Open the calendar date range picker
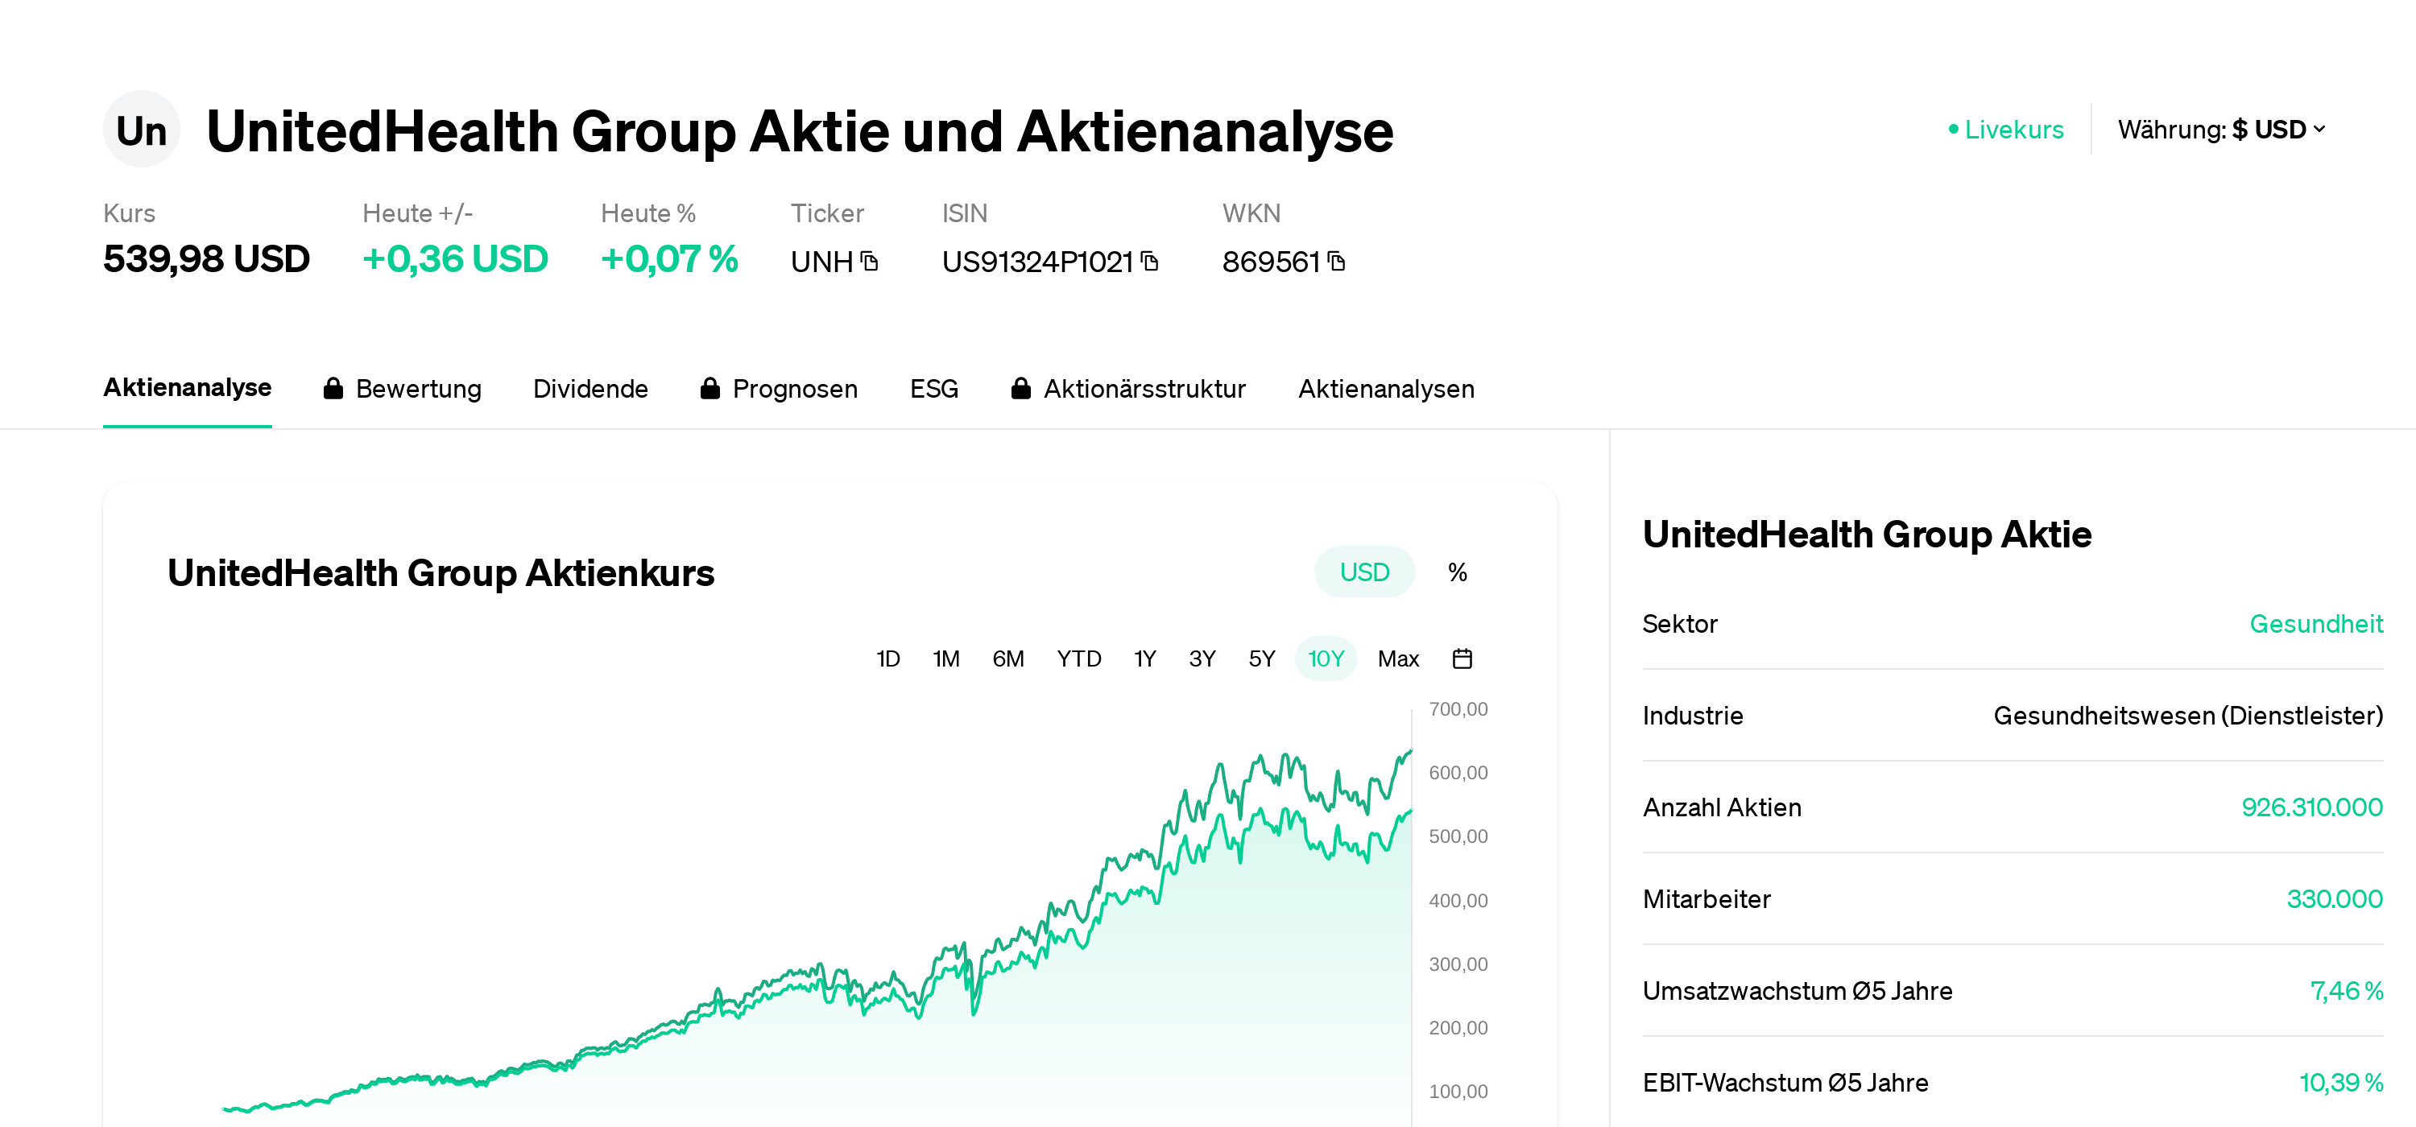 pyautogui.click(x=1462, y=659)
